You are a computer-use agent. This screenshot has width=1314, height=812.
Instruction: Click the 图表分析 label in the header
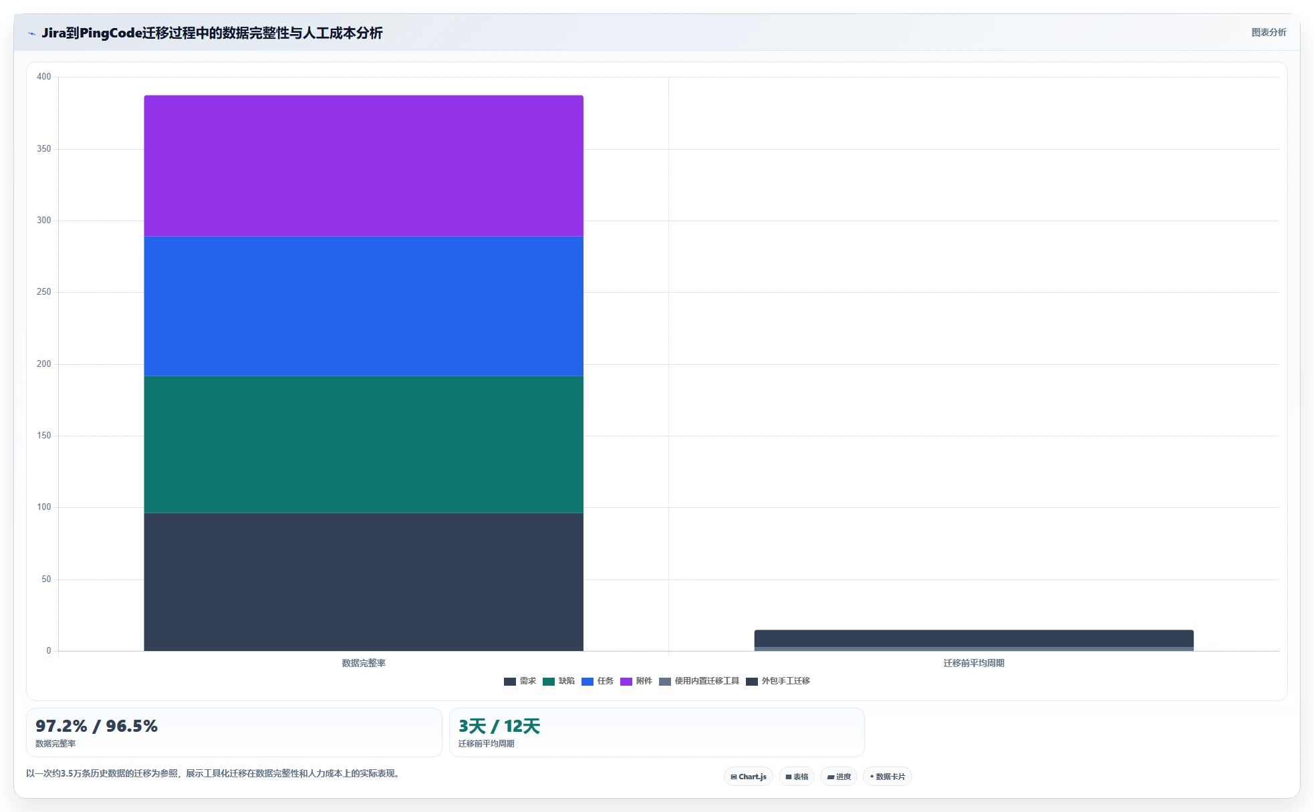(1269, 32)
